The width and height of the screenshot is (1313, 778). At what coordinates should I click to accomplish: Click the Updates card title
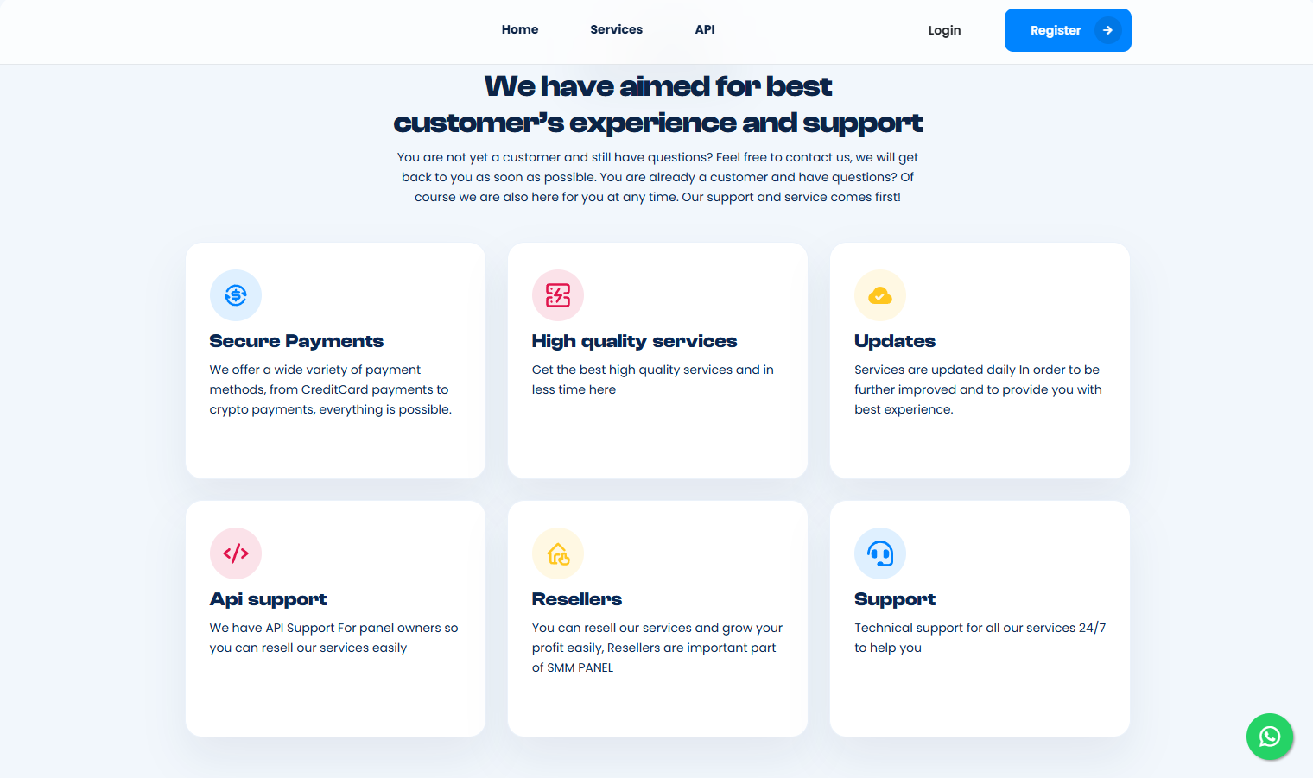895,341
